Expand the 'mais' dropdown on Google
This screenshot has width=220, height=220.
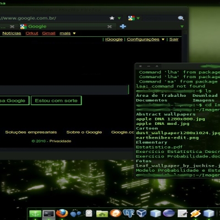click(x=74, y=34)
